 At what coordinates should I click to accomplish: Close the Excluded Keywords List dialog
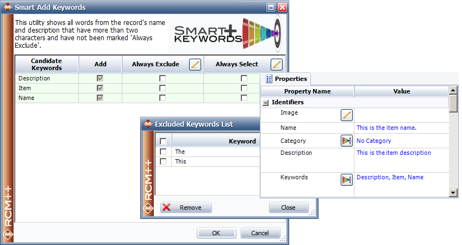(288, 208)
